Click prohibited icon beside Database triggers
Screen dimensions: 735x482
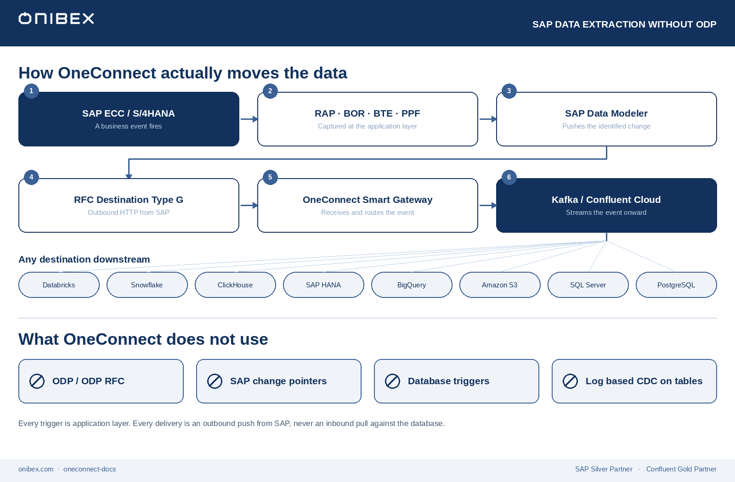click(392, 381)
